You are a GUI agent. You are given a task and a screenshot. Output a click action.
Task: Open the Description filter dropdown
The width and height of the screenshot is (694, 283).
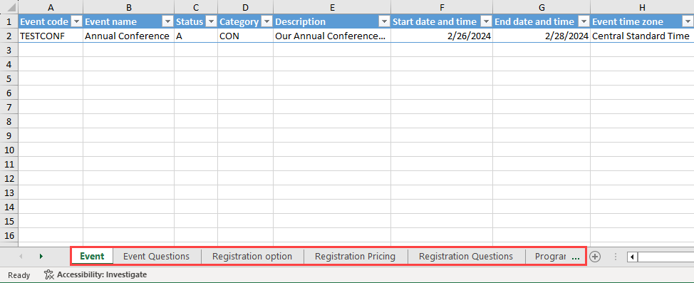(x=384, y=21)
